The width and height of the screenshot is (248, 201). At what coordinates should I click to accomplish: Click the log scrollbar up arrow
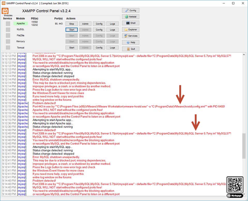coord(244,55)
